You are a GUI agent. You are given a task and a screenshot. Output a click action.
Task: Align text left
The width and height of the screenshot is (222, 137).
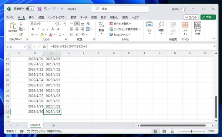click(x=71, y=29)
